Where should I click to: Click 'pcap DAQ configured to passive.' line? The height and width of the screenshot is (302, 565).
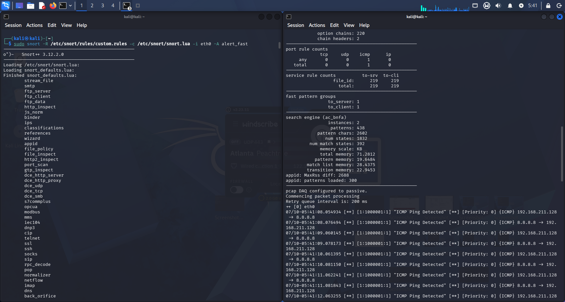327,191
